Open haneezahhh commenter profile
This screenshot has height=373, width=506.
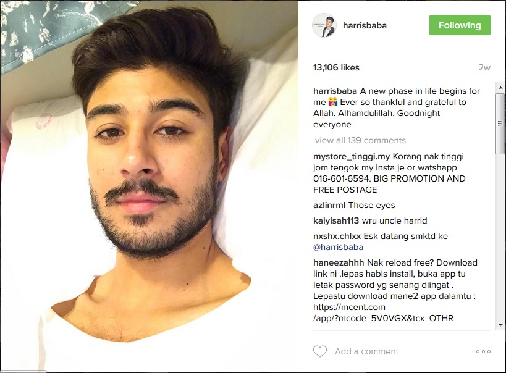tap(339, 262)
